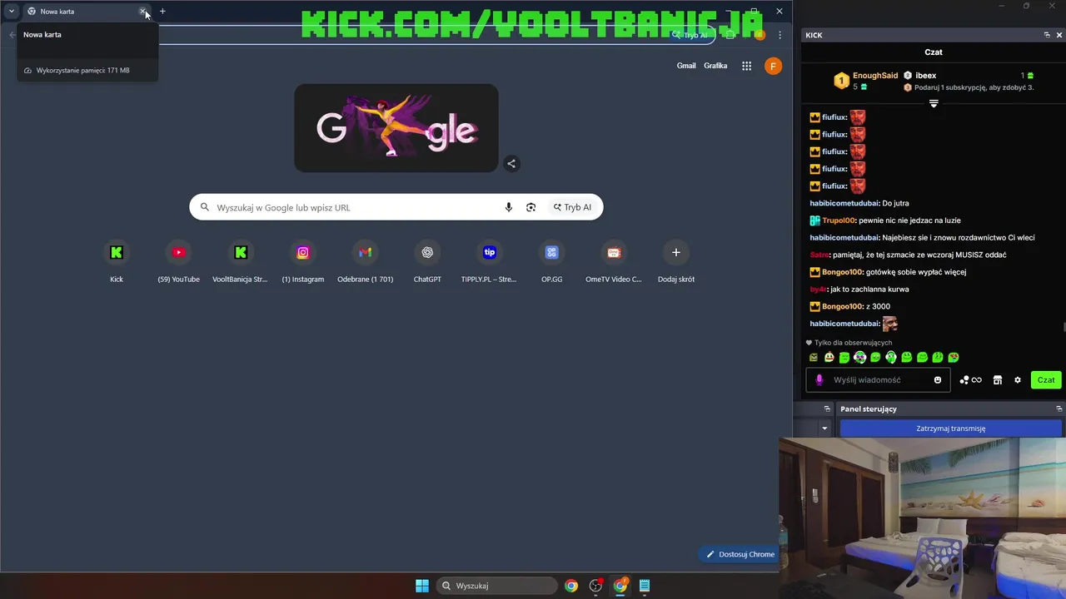Open the Google account avatar F
The height and width of the screenshot is (599, 1066).
click(x=773, y=66)
